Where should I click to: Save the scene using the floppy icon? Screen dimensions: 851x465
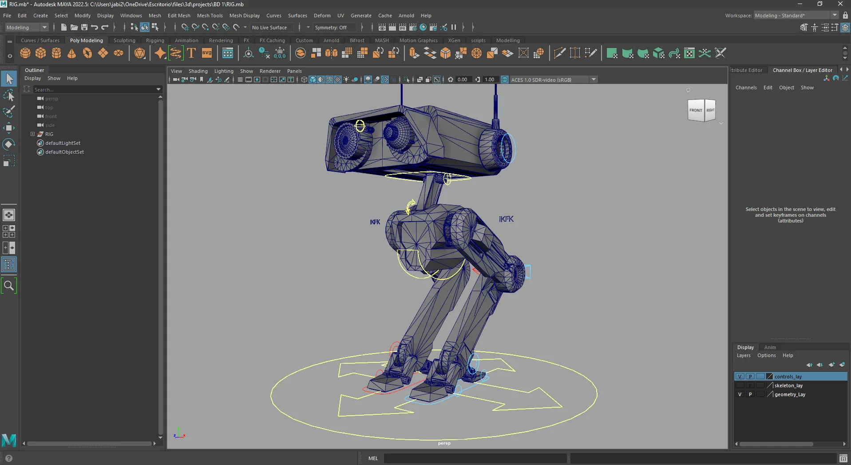tap(84, 28)
